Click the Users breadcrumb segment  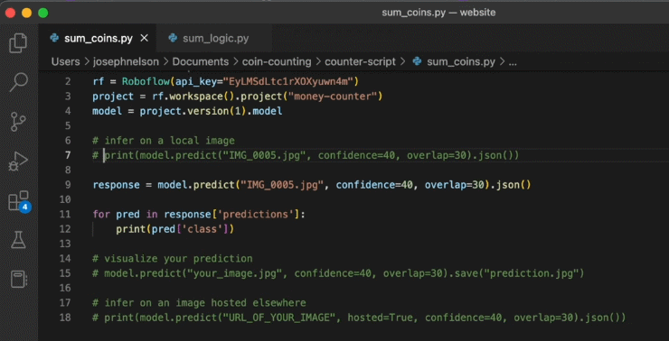(x=66, y=61)
